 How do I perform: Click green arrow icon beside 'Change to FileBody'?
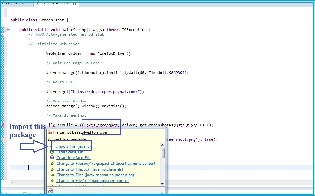52,164
